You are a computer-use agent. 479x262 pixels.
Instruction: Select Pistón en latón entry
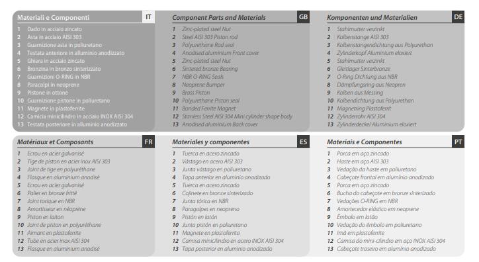coord(200,217)
